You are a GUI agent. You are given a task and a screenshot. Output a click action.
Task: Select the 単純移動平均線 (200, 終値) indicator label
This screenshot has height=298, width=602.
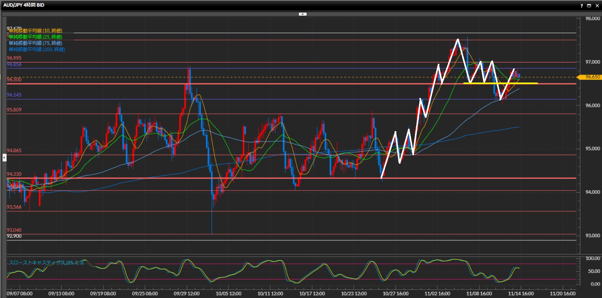(x=37, y=50)
